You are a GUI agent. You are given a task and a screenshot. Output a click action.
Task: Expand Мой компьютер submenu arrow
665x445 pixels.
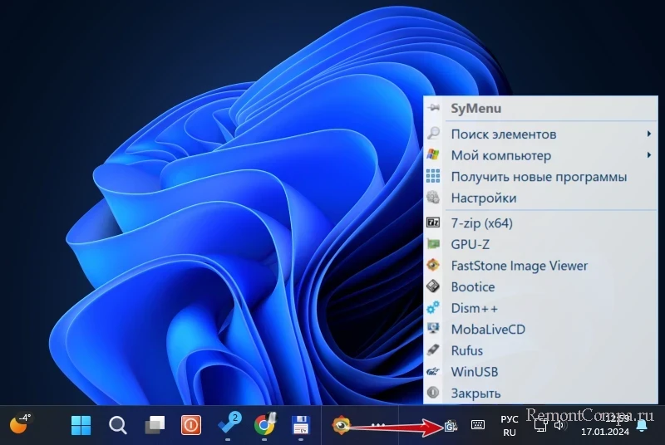[648, 155]
